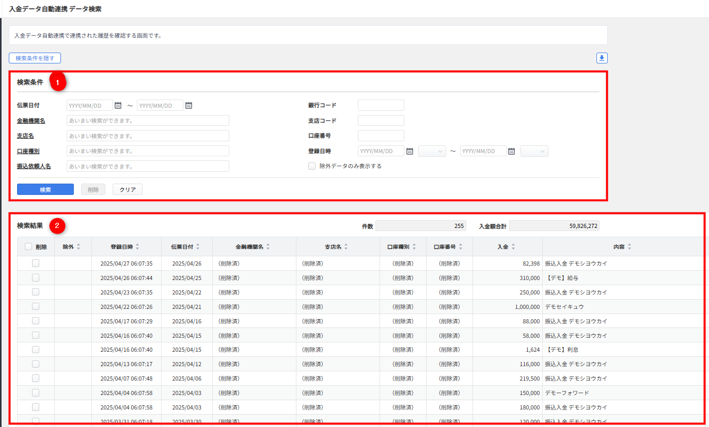Tick delete checkbox for 2025/04/27 06:07:35 row
709x427 pixels.
pyautogui.click(x=36, y=264)
